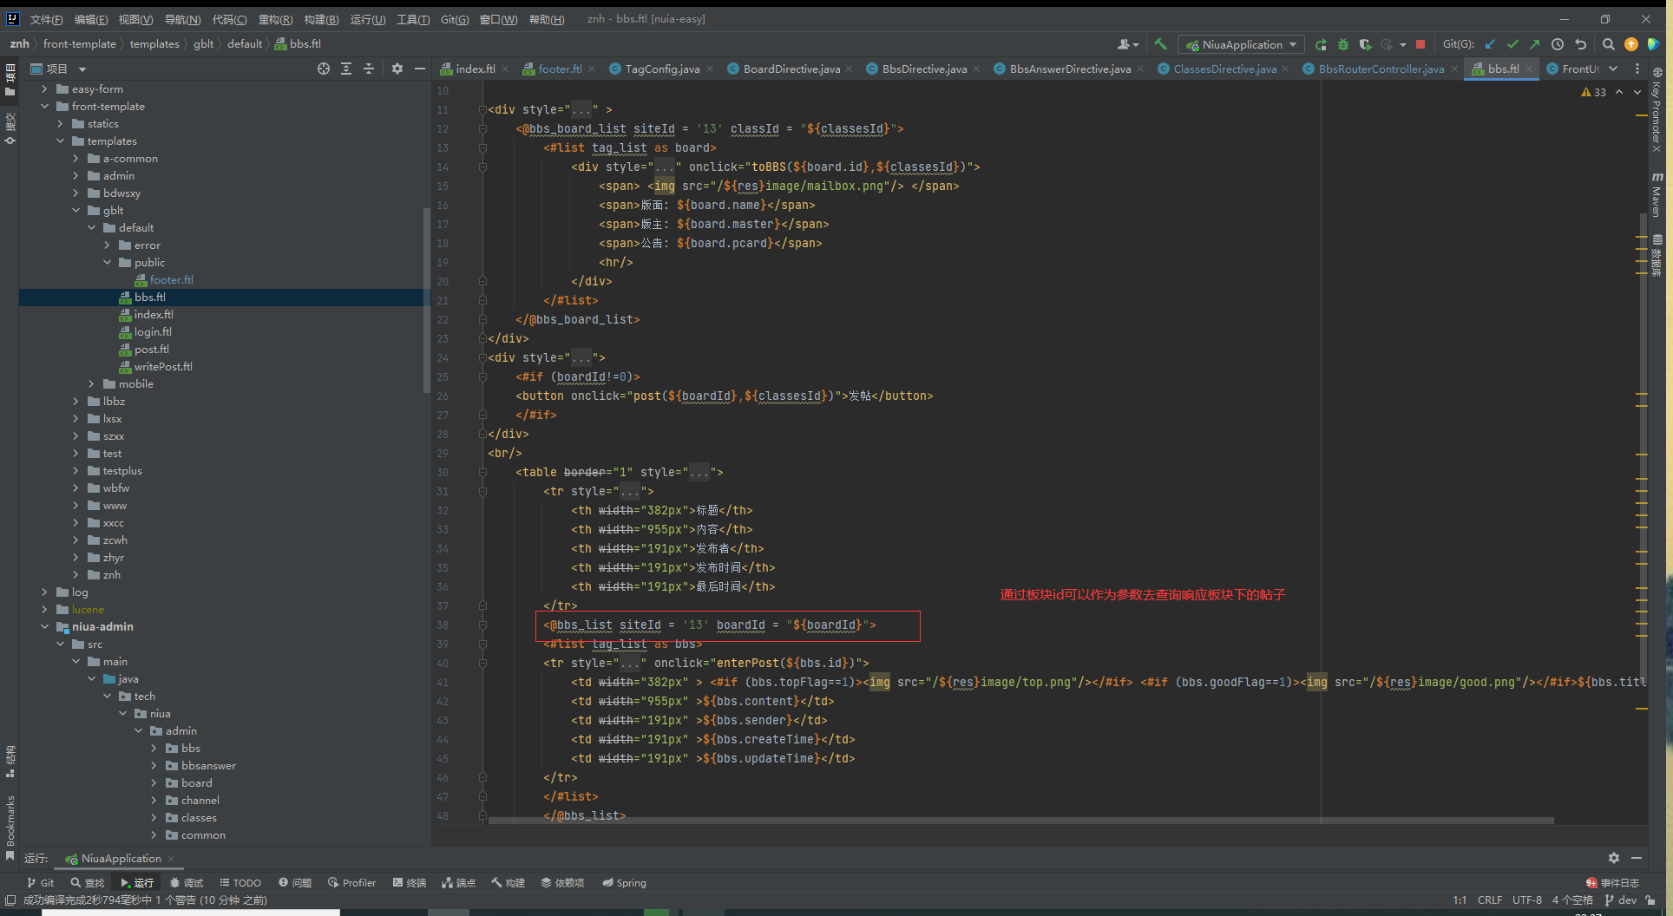Hide the Run tool window
1673x916 pixels.
pyautogui.click(x=1637, y=858)
